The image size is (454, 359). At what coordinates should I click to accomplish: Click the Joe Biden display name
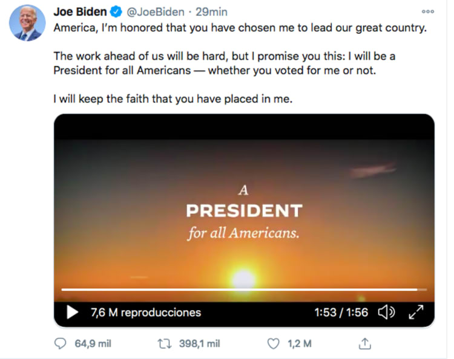pyautogui.click(x=79, y=12)
